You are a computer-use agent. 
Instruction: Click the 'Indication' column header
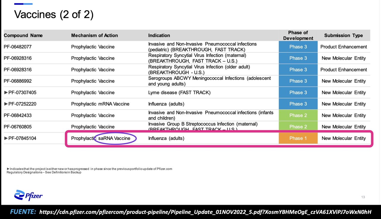[159, 35]
